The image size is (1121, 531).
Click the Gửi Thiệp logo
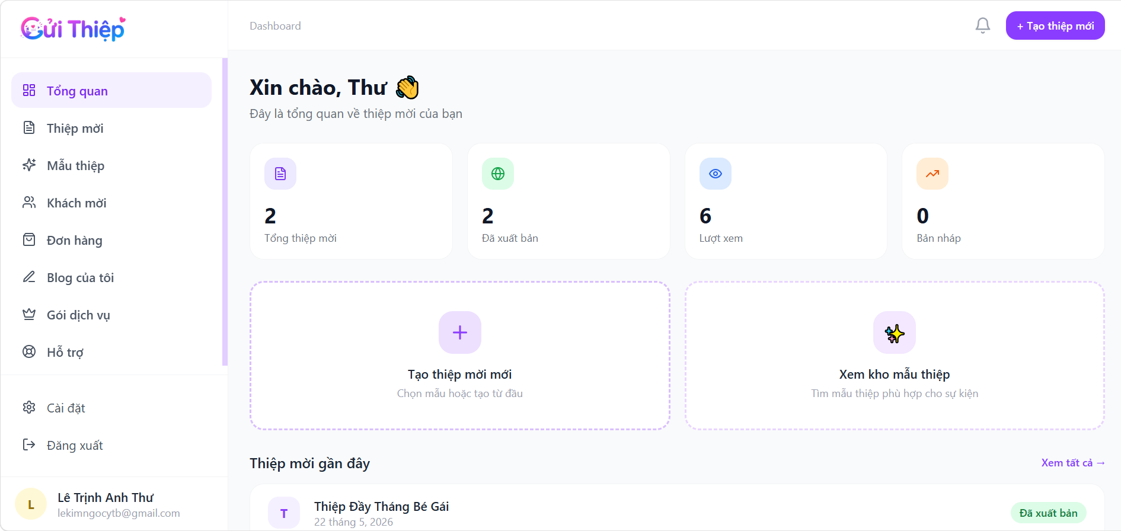(x=73, y=28)
